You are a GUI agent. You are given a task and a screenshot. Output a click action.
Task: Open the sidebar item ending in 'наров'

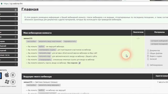coord(9,41)
